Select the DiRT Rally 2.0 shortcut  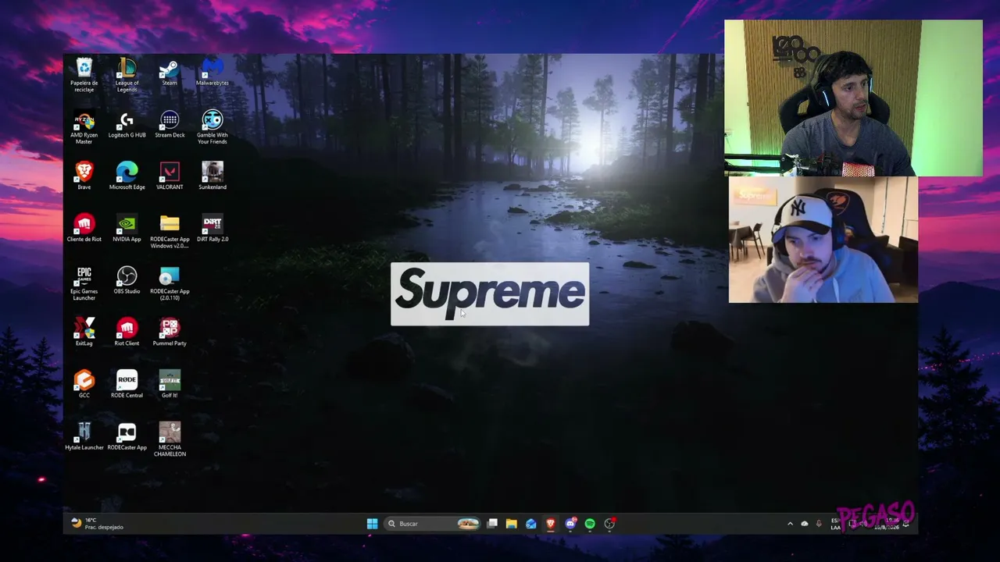pyautogui.click(x=212, y=229)
